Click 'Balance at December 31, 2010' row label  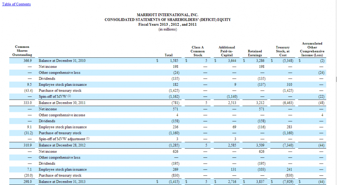[62, 61]
